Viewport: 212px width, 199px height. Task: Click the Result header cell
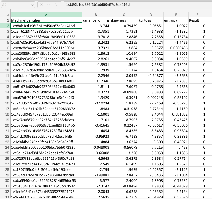click(197, 20)
